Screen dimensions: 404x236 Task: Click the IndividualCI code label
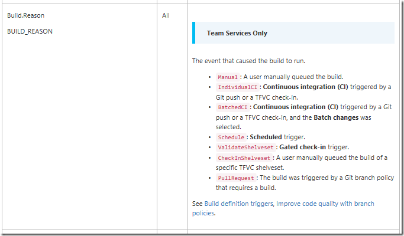238,87
